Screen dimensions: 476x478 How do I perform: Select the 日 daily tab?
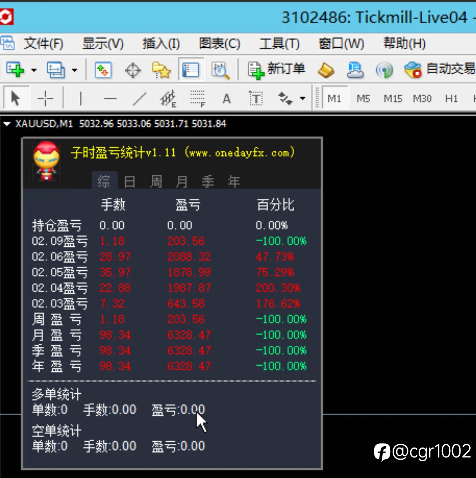(x=130, y=181)
